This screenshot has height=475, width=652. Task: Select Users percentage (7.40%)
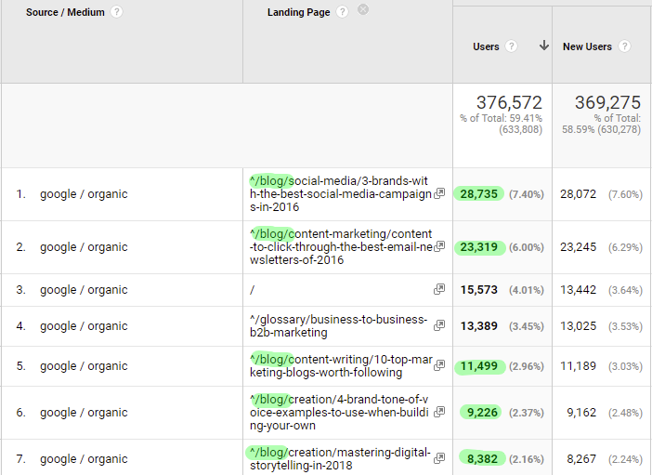point(527,194)
